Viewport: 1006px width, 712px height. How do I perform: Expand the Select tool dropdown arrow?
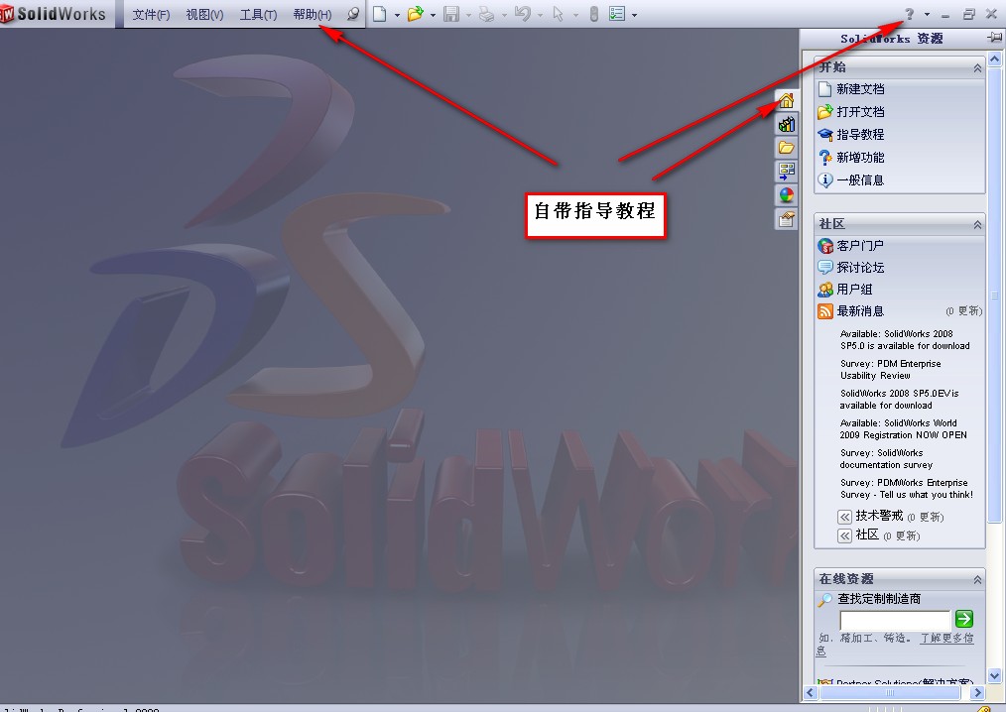[x=575, y=15]
